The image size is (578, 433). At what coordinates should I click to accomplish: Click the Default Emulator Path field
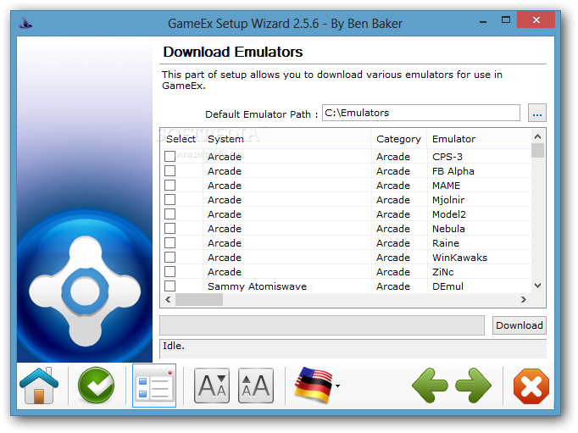point(421,113)
